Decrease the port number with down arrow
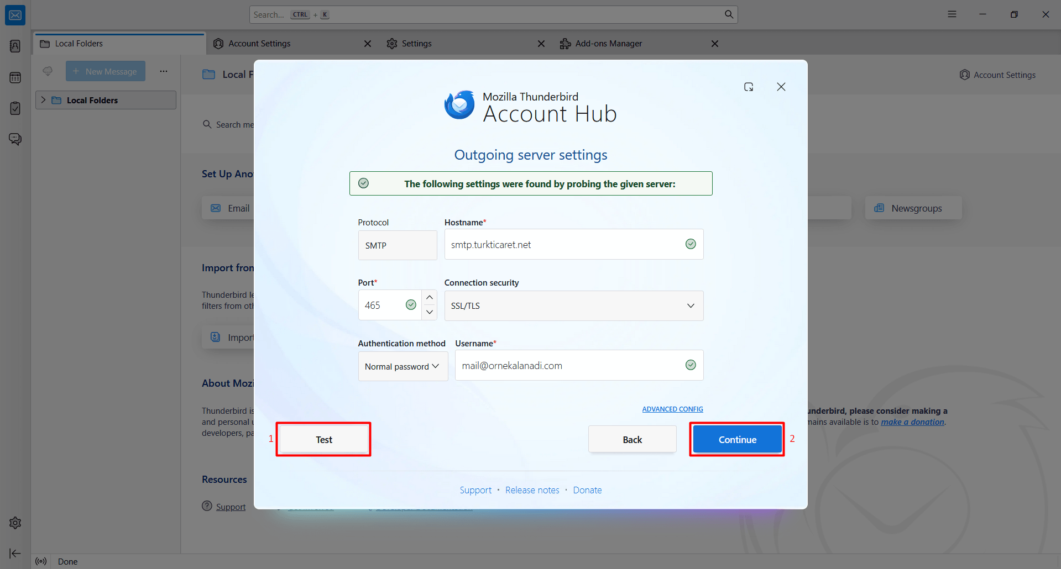The height and width of the screenshot is (569, 1061). (x=430, y=312)
